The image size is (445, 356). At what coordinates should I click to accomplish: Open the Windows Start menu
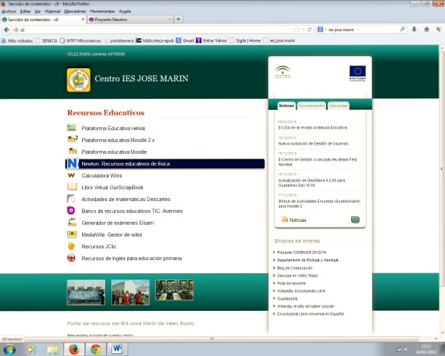(x=9, y=350)
